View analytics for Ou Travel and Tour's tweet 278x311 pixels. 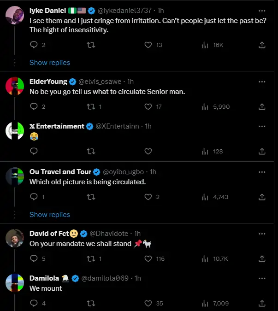[x=205, y=197]
